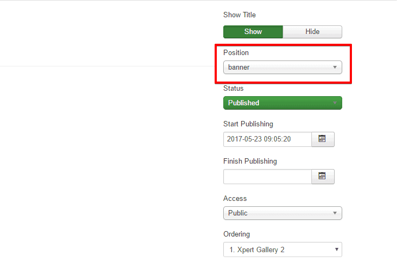Open the Finish Publishing calendar picker
Viewport: 406px width, 263px height.
point(323,176)
